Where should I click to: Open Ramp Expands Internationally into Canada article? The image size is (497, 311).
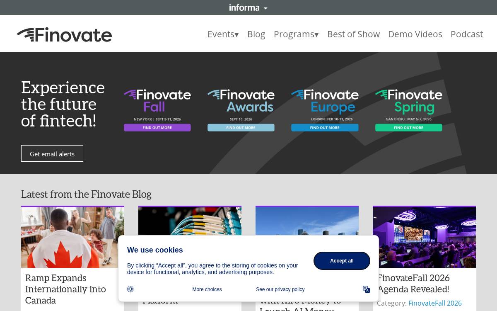[x=65, y=289]
